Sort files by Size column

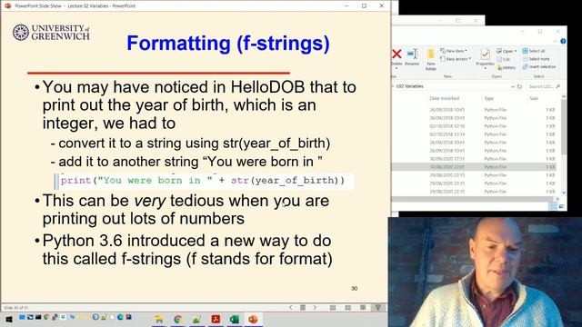(534, 98)
